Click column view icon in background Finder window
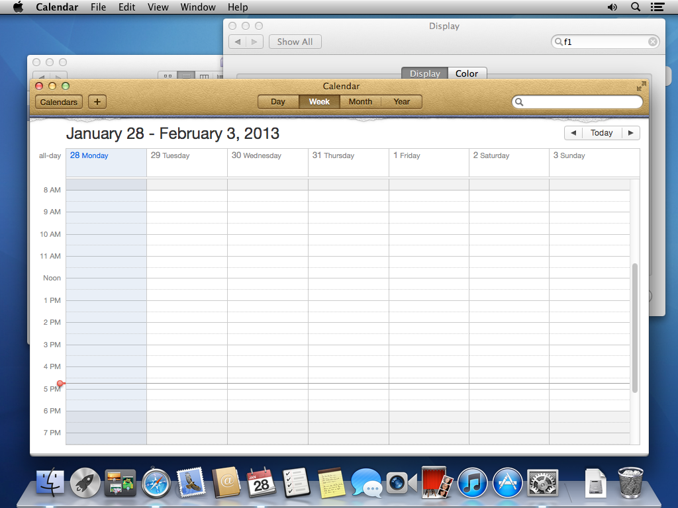Viewport: 678px width, 508px height. 204,75
